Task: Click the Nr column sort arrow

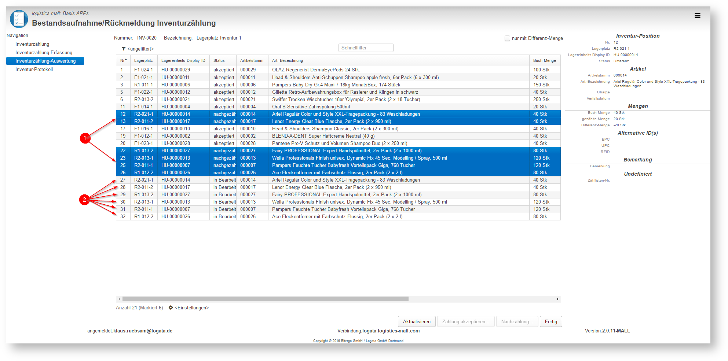Action: [126, 60]
